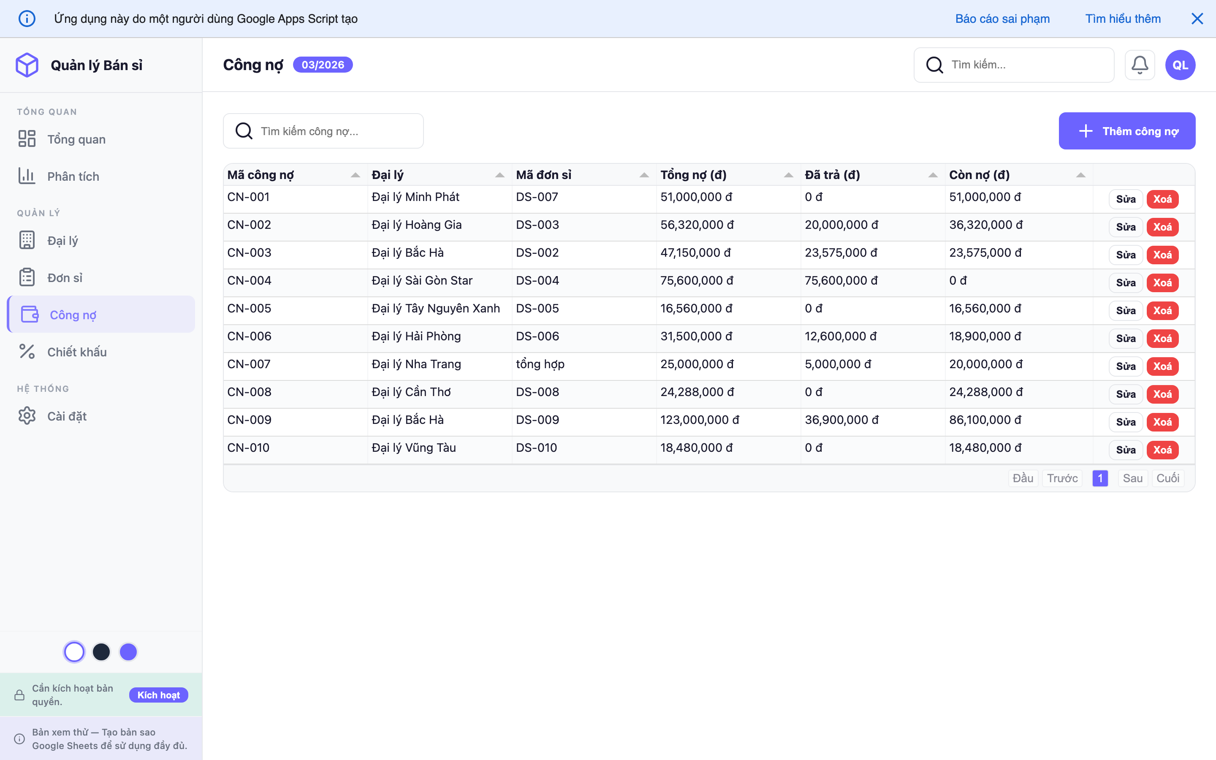This screenshot has height=760, width=1216.
Task: Click the Quản lý Bán sỉ cube logo
Action: pos(27,64)
